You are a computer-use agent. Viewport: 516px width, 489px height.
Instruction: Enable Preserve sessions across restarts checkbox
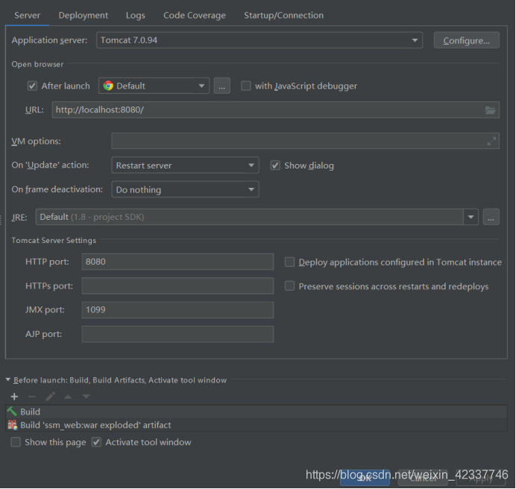(289, 285)
